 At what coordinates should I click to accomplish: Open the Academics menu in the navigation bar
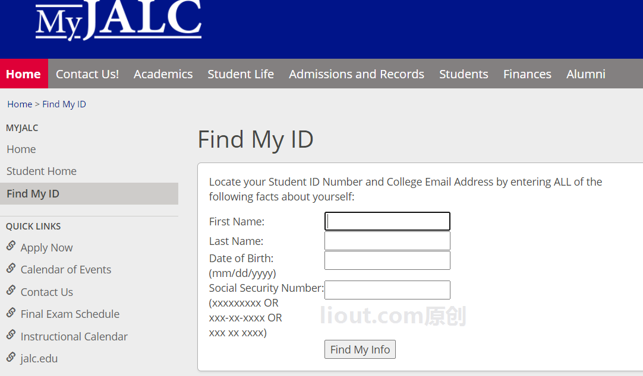click(x=163, y=74)
